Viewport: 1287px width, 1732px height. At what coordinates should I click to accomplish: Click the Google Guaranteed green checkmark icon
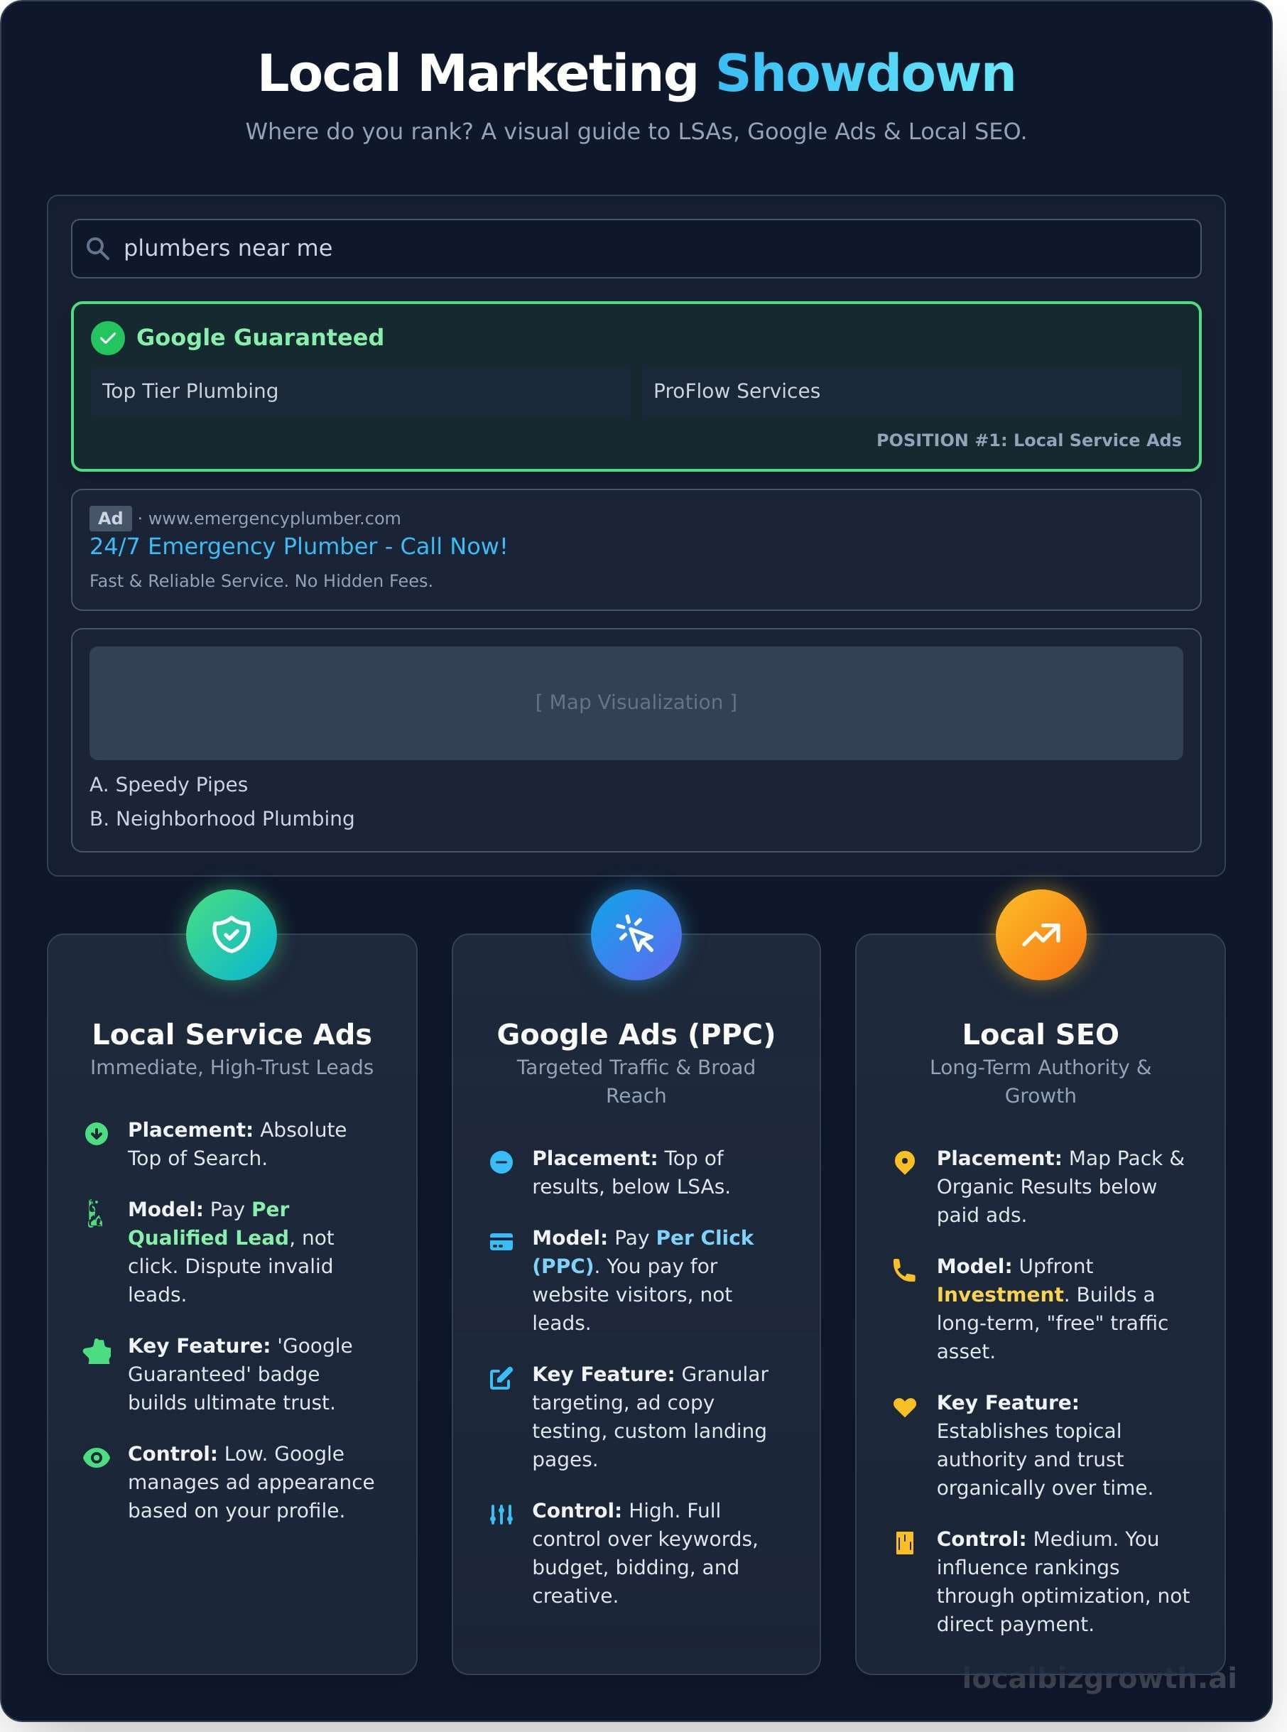click(107, 338)
